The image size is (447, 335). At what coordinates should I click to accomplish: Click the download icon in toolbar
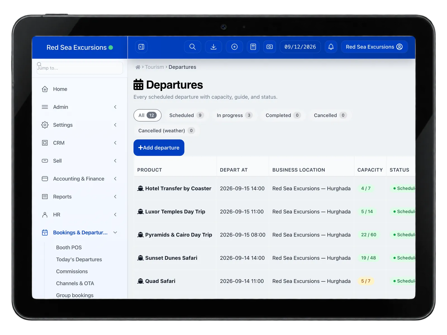click(213, 47)
